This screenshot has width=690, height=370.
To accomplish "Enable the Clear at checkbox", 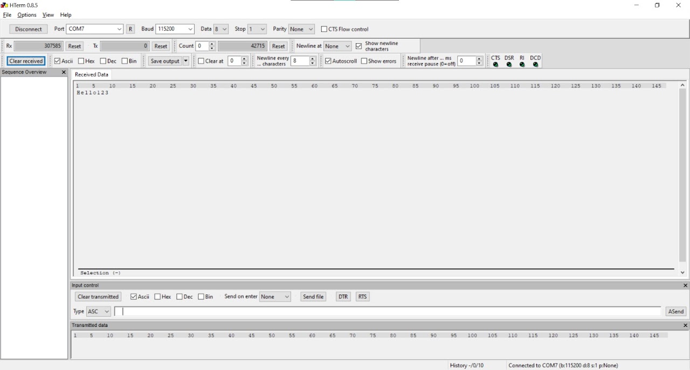I will pos(201,61).
